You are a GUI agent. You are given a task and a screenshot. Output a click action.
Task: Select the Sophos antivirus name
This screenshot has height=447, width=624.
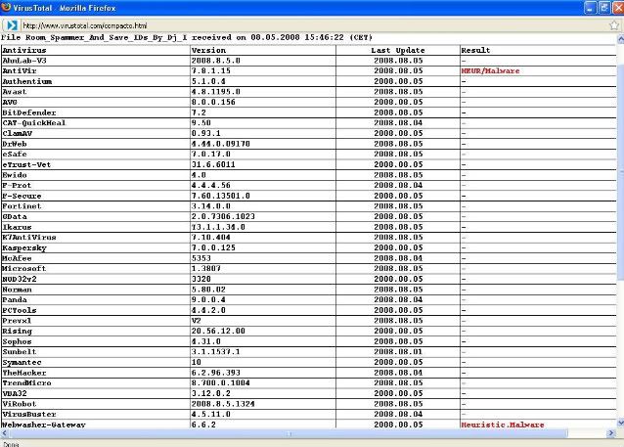(x=17, y=341)
